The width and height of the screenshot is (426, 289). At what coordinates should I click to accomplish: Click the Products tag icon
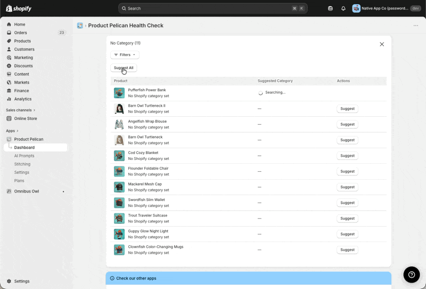click(9, 41)
